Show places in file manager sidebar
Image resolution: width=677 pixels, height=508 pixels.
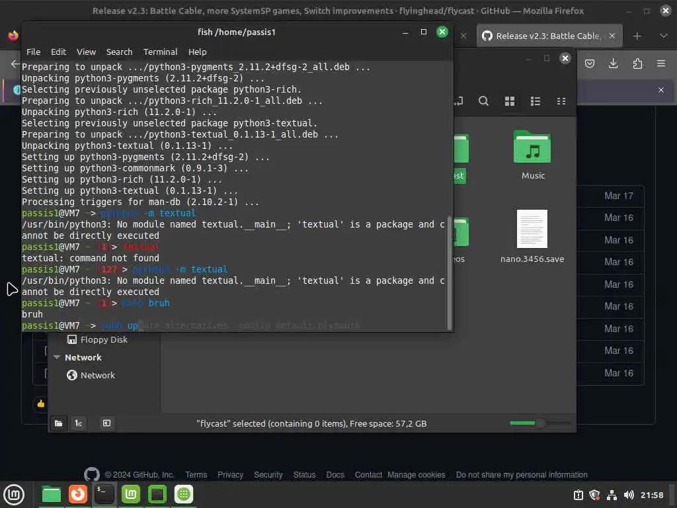tap(58, 423)
